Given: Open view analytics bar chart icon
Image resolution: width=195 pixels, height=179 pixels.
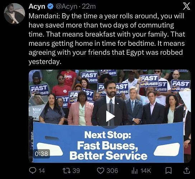Looking at the screenshot, I should click(134, 171).
